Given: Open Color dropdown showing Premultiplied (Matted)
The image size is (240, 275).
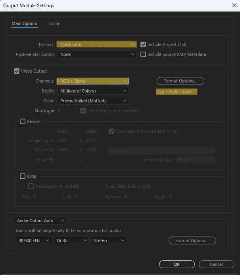Looking at the screenshot, I should point(93,101).
